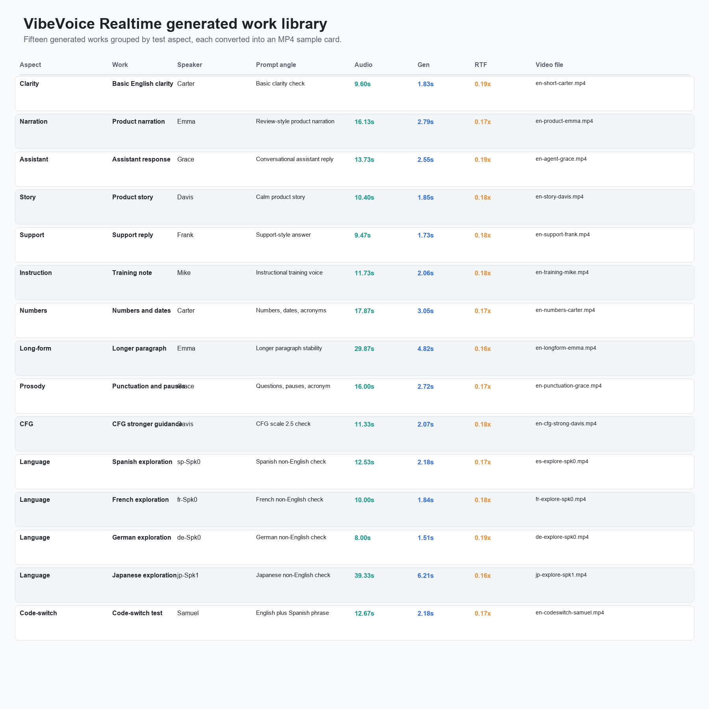Click the French exploration work title
The width and height of the screenshot is (709, 709).
point(141,500)
